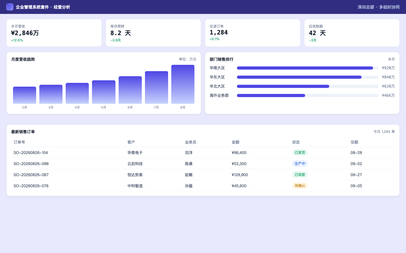406x253 pixels.
Task: Select the ¥840万 amount for 华东大区
Action: click(x=388, y=77)
